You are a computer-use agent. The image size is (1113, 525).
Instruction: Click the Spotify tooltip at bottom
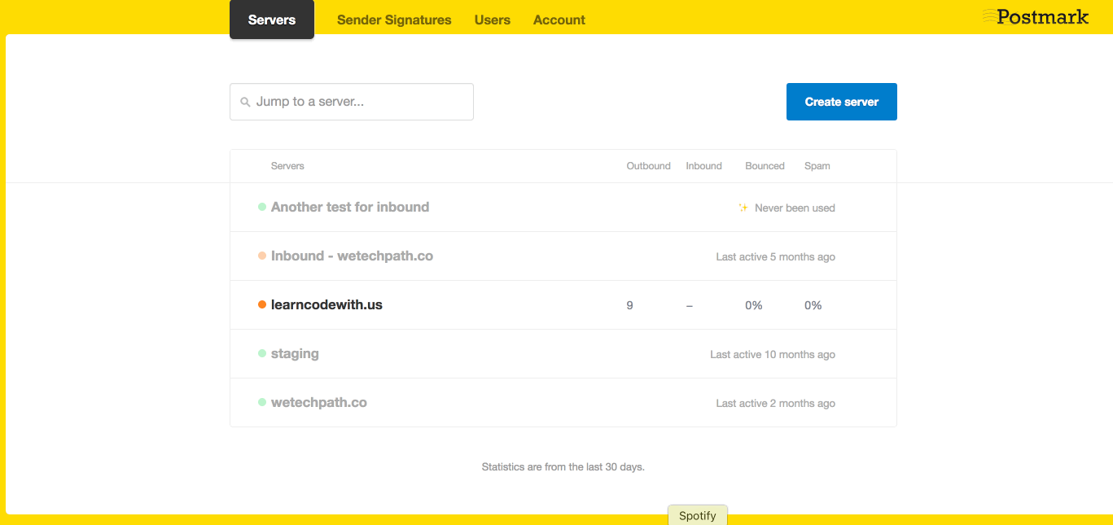[x=697, y=515]
